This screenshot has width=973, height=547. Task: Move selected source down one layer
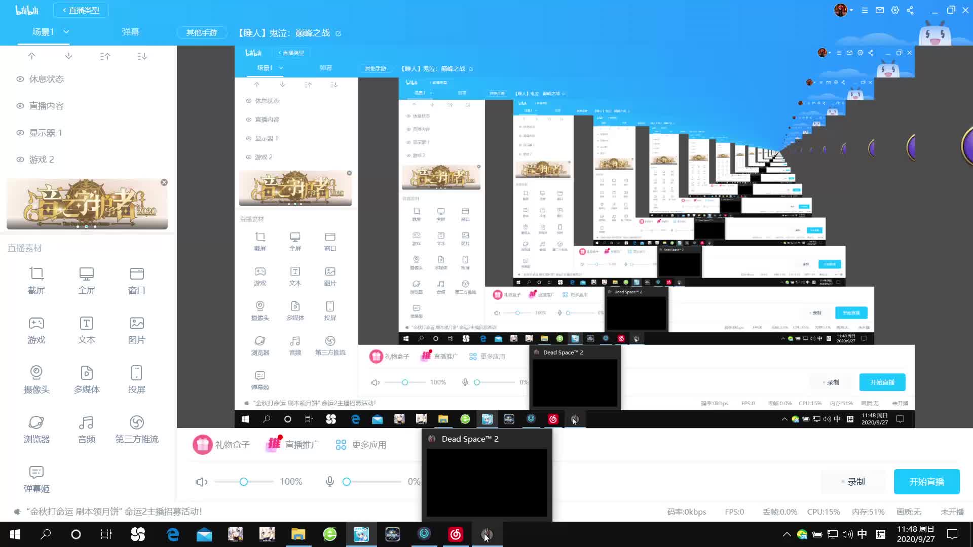coord(68,56)
